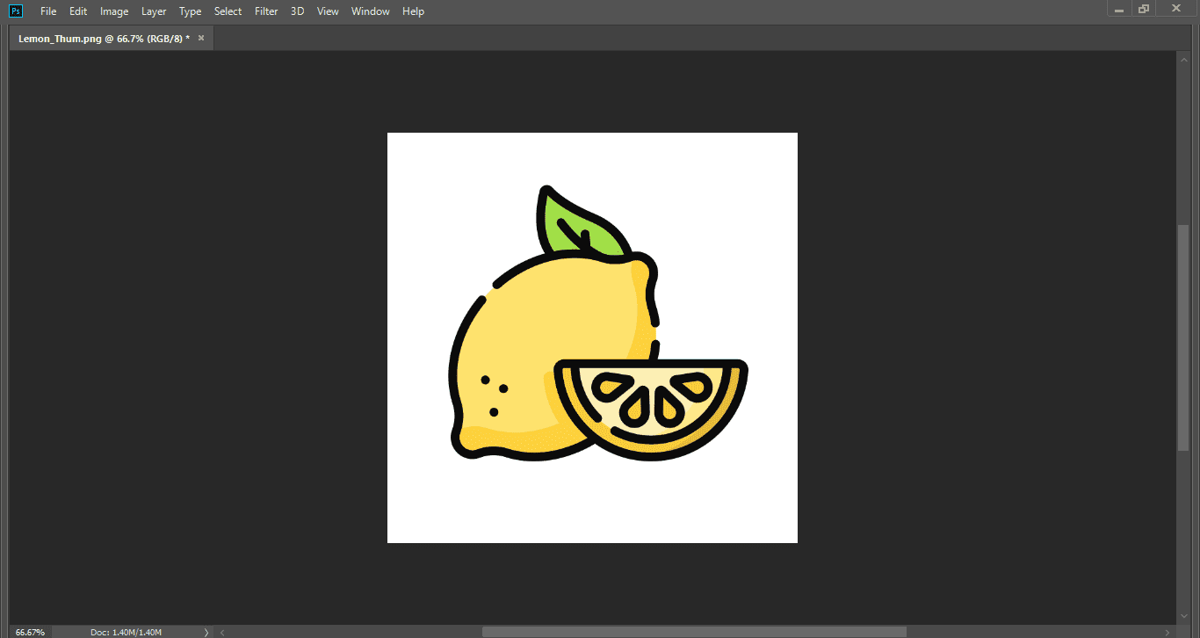This screenshot has width=1200, height=638.
Task: Click the horizontal scrollbar at the bottom
Action: point(694,631)
